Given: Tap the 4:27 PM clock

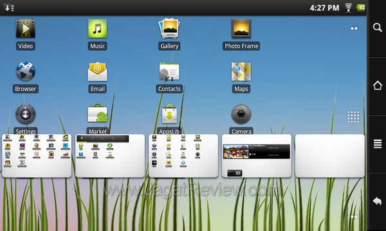Looking at the screenshot, I should (324, 8).
